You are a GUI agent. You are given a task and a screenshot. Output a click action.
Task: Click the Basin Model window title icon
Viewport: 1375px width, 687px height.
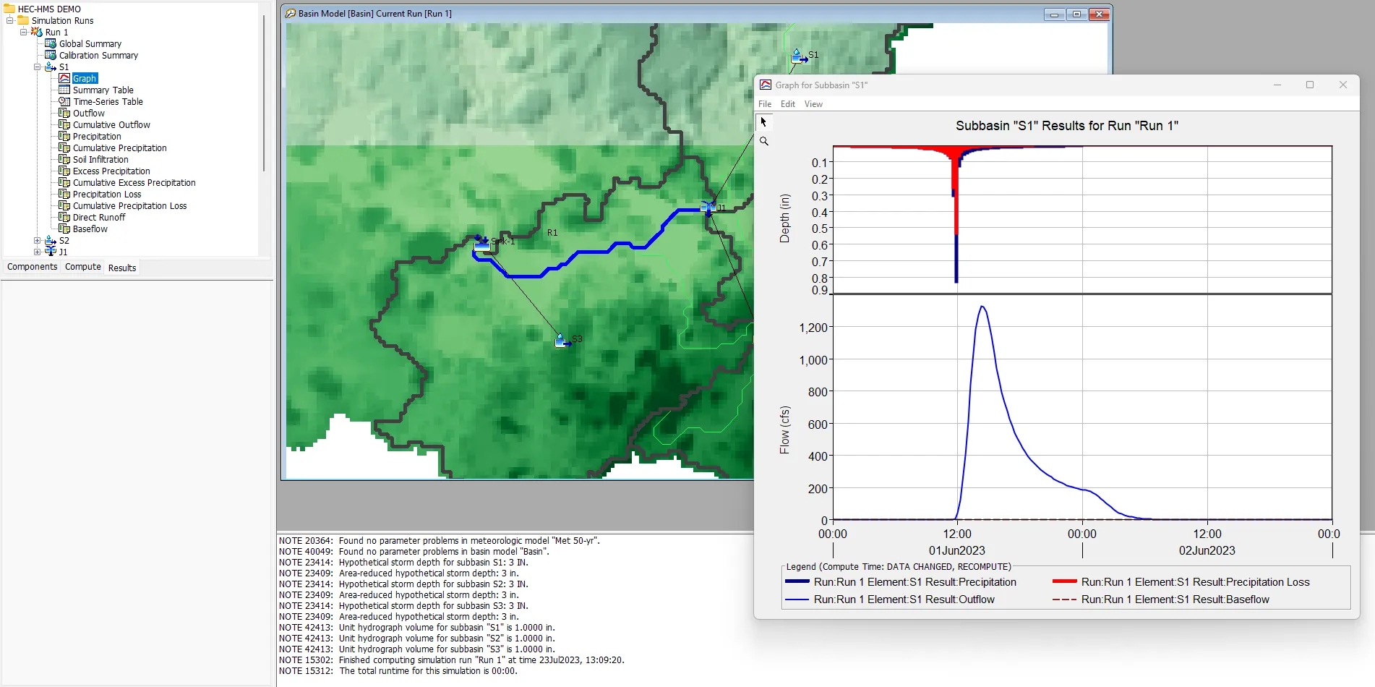(x=291, y=13)
